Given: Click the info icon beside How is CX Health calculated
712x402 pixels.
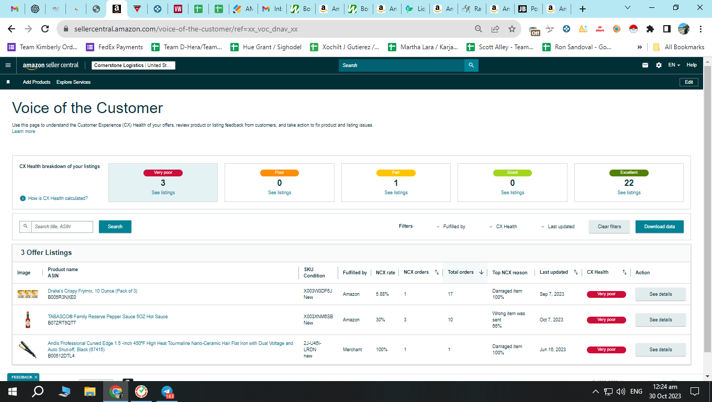Looking at the screenshot, I should coord(23,198).
